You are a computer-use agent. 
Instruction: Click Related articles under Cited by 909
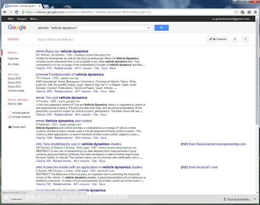[x=62, y=161]
